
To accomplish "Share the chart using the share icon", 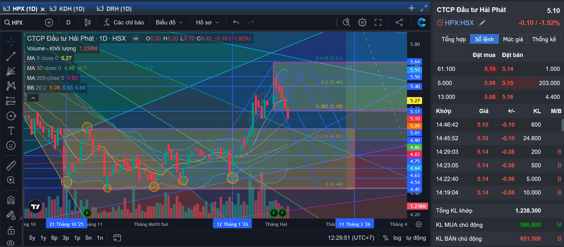I will (399, 22).
